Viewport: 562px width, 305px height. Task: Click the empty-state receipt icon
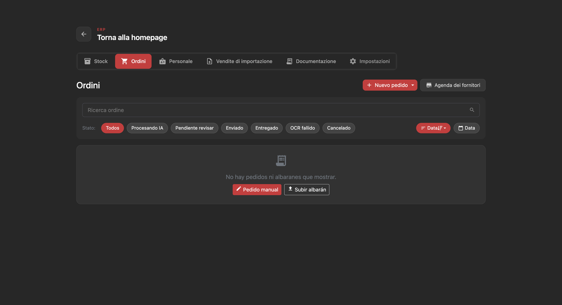click(x=281, y=160)
